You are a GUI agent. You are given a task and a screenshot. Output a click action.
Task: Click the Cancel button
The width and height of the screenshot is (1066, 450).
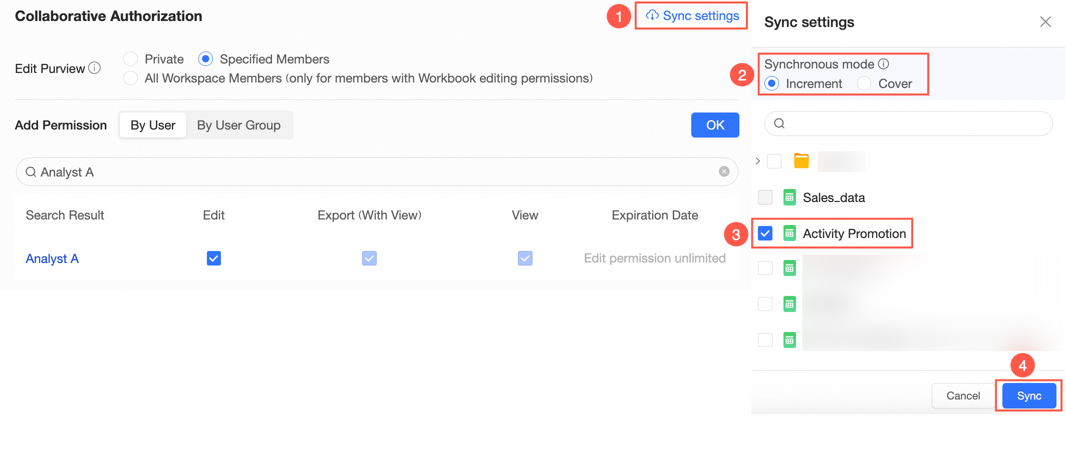(963, 395)
